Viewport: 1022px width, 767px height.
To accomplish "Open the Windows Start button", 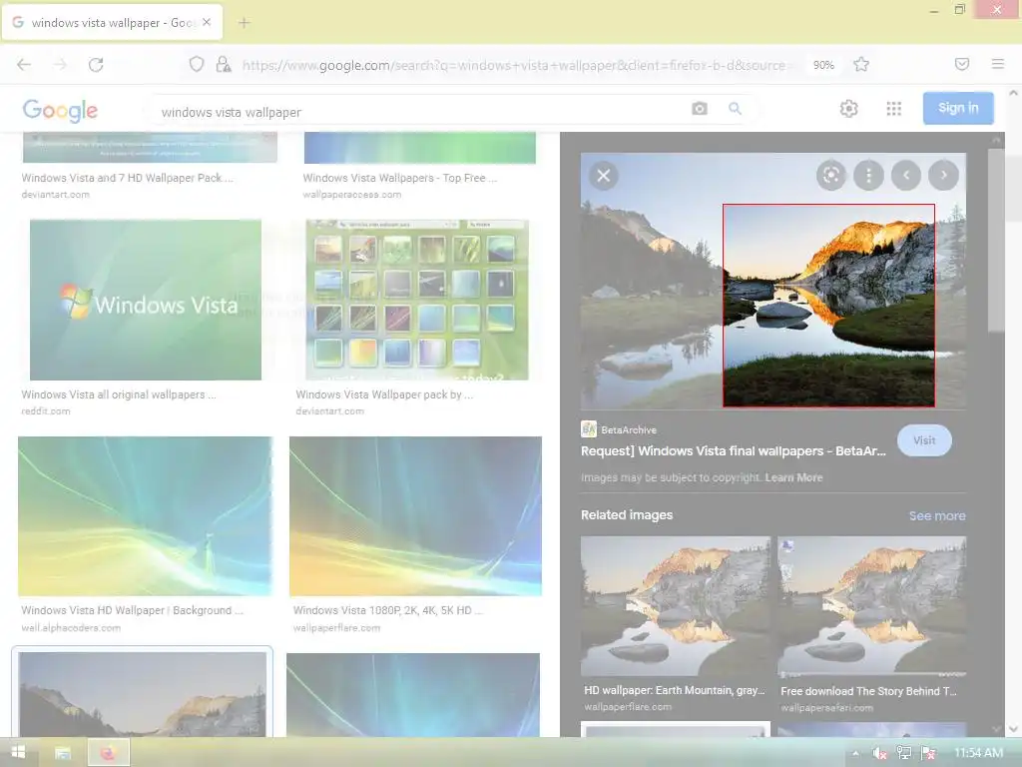I will pyautogui.click(x=18, y=753).
